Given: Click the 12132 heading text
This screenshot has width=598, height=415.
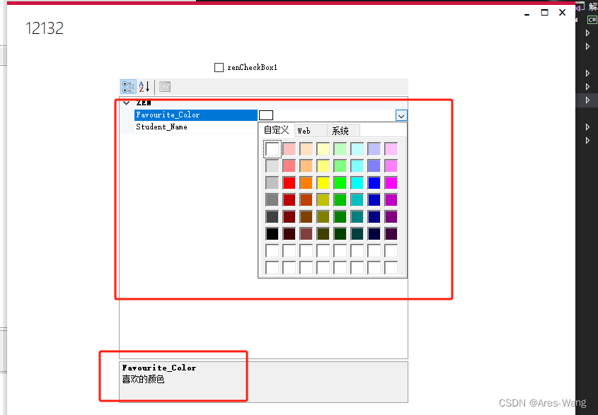Looking at the screenshot, I should click(44, 29).
